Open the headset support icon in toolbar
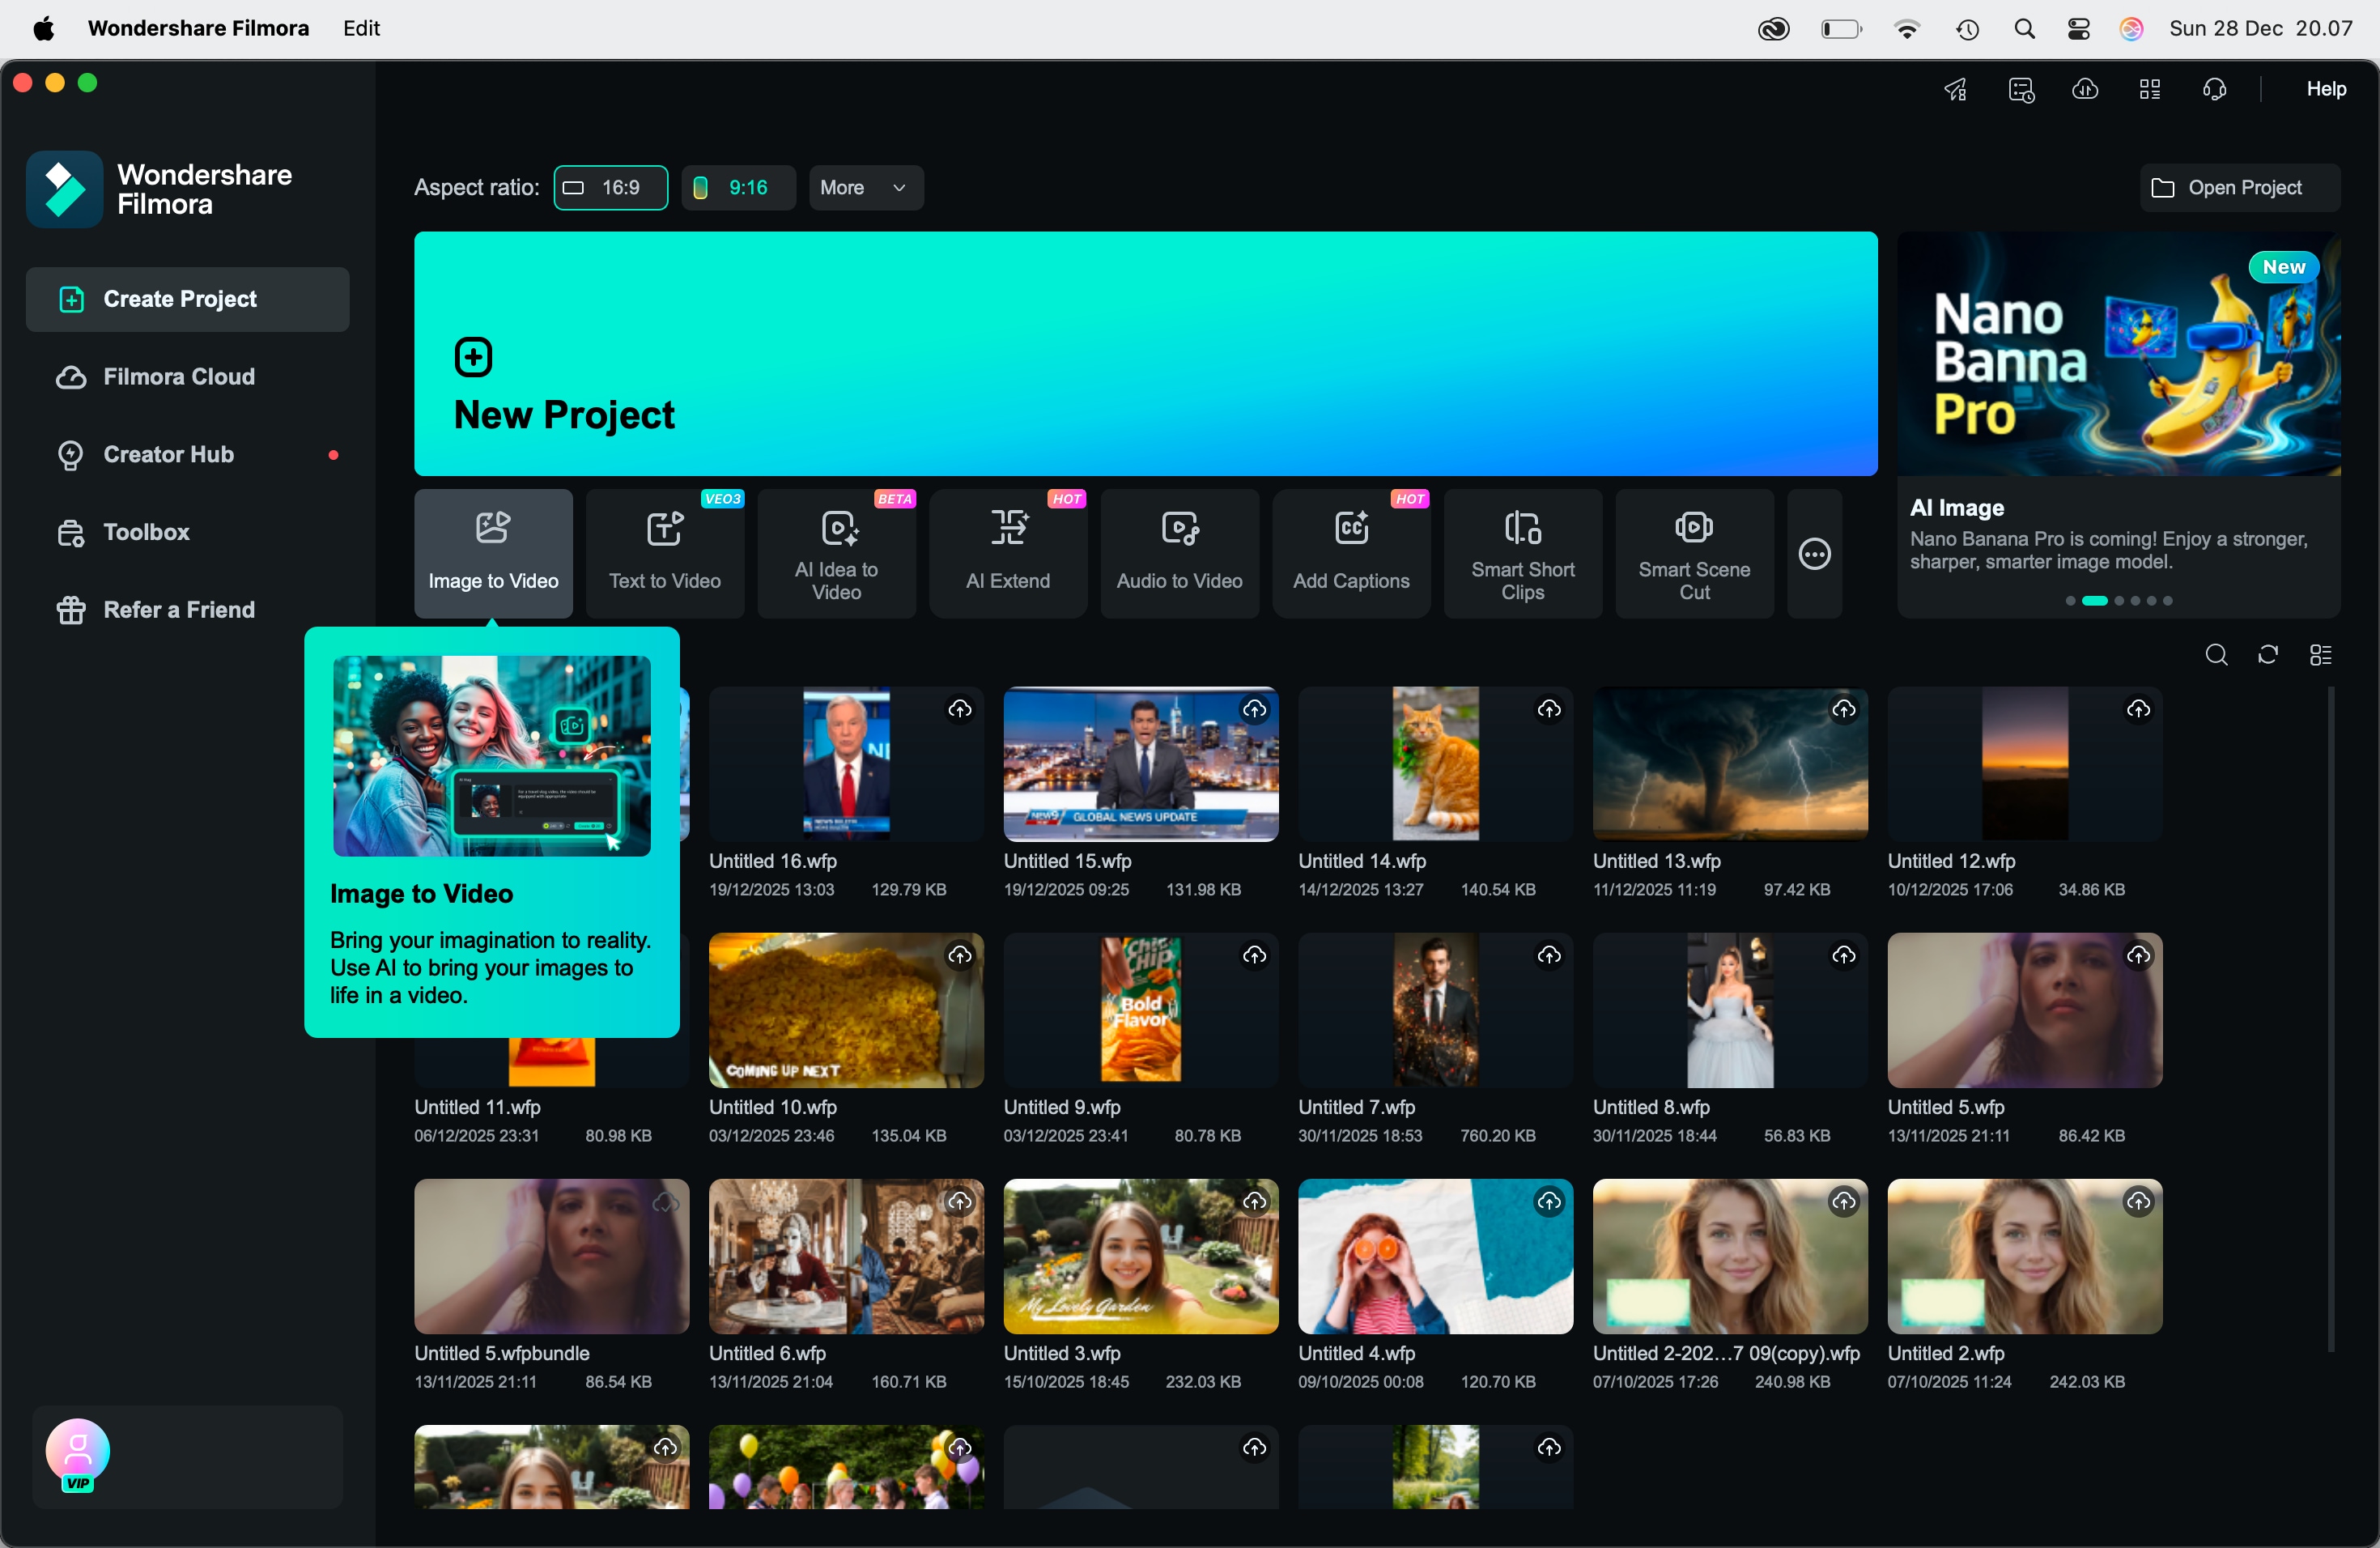The image size is (2380, 1548). pos(2214,89)
